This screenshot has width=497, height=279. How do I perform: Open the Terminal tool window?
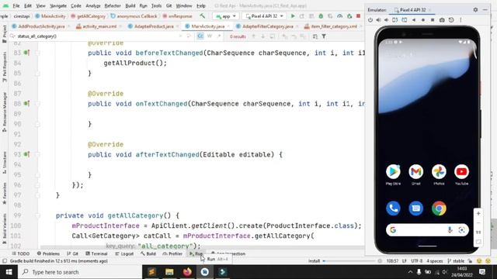(96, 253)
